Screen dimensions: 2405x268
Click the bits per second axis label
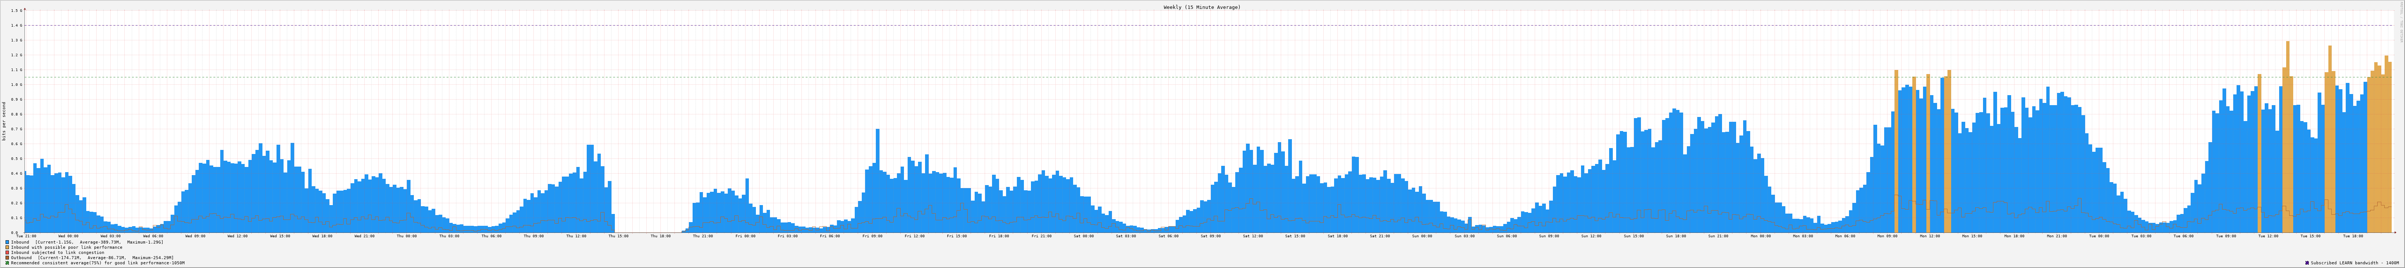tap(4, 121)
